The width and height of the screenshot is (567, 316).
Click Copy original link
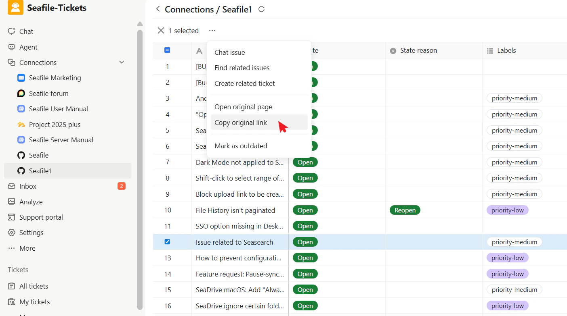(259, 122)
